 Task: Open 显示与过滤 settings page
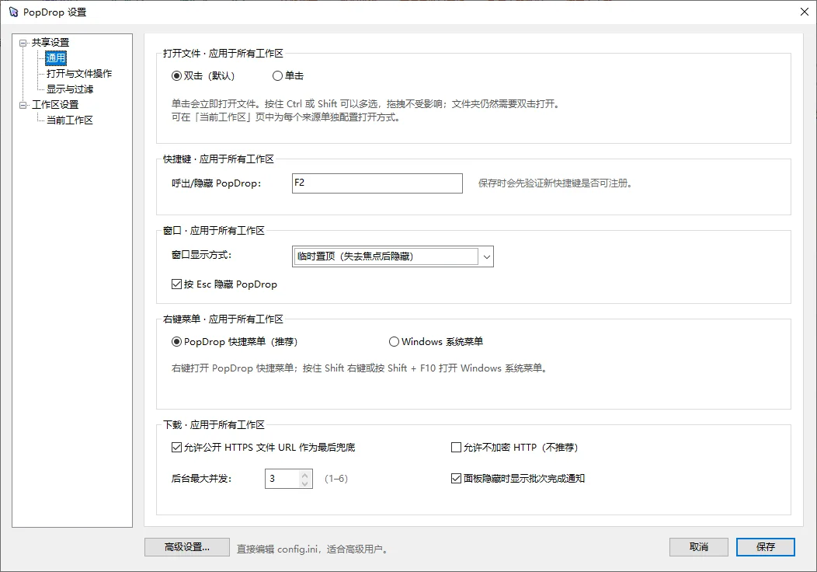point(70,89)
